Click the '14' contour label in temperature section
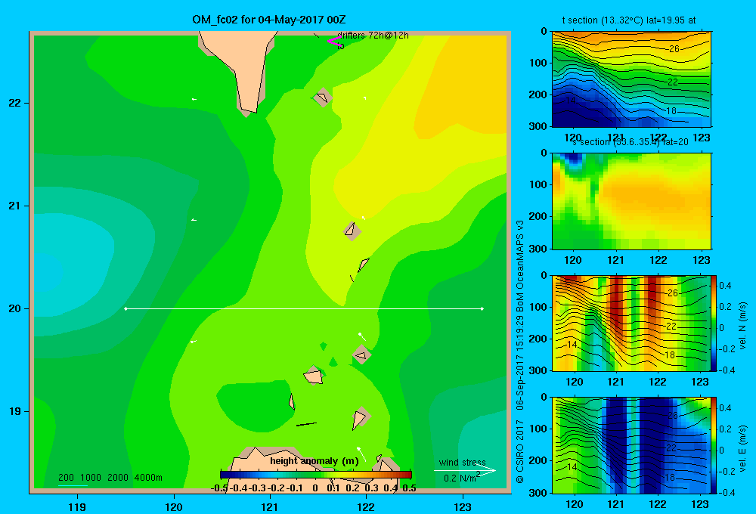Image resolution: width=756 pixels, height=514 pixels. [571, 101]
